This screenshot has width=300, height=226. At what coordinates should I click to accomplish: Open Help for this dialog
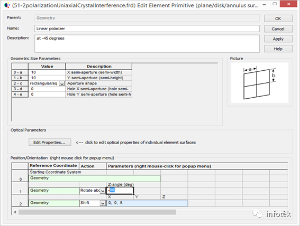pos(278,49)
